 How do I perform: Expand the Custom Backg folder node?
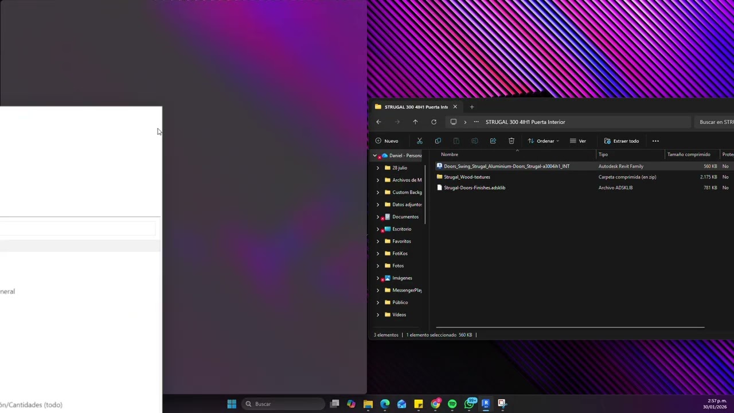378,192
